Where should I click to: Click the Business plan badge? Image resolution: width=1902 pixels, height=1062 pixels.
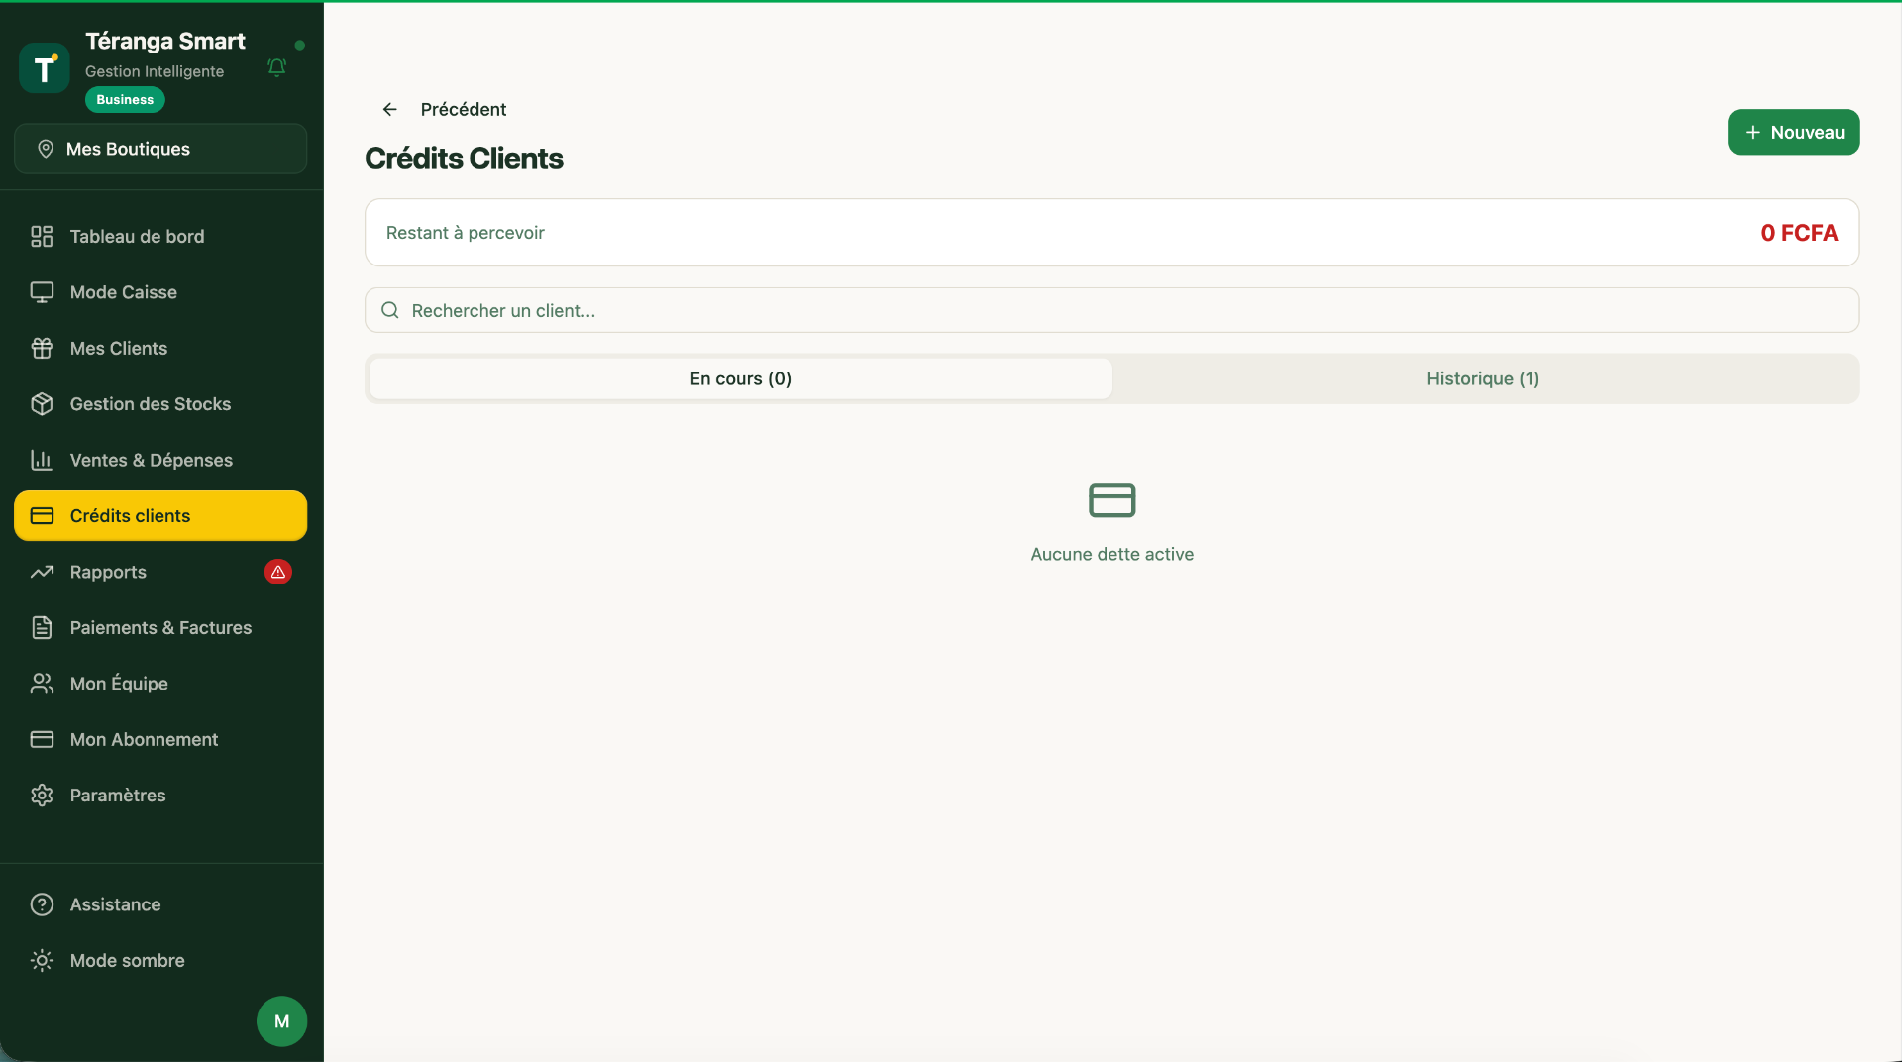(125, 100)
